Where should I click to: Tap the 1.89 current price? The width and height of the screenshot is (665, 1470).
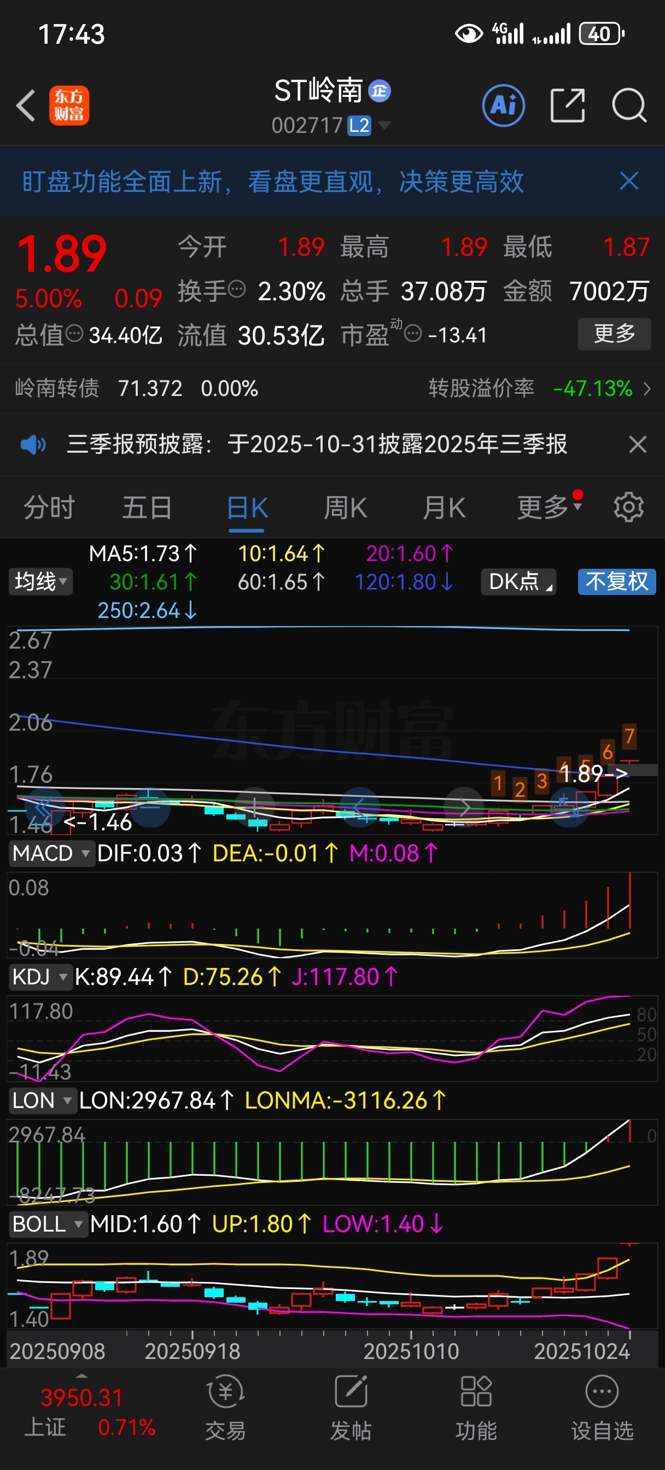point(61,254)
